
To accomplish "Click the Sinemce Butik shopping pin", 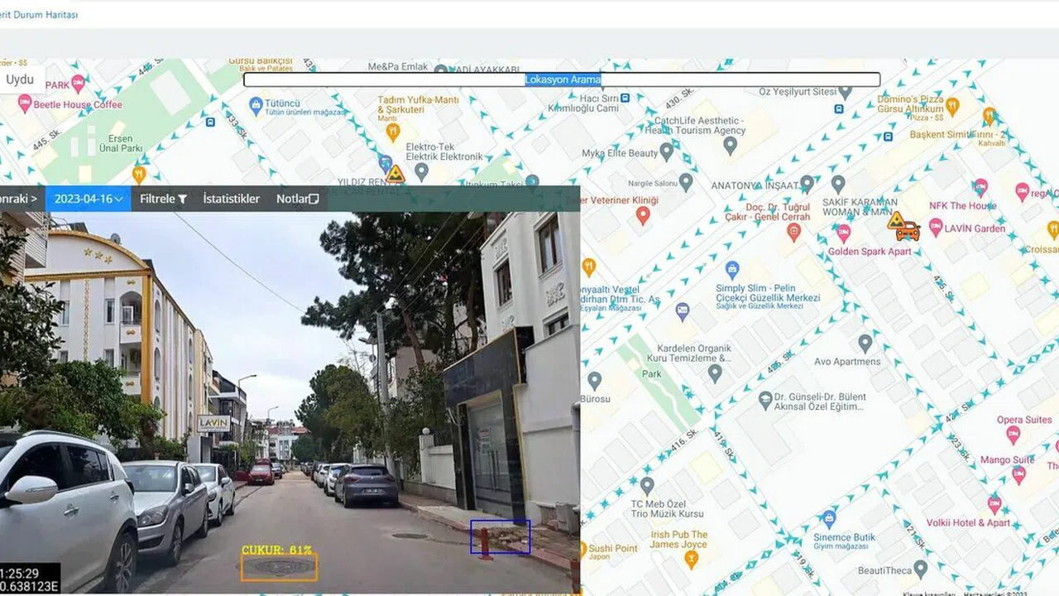I will click(x=829, y=519).
